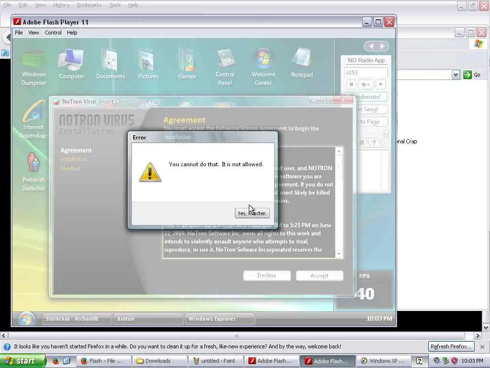Click Decline in NoTron installer
This screenshot has width=490, height=368.
[x=267, y=276]
